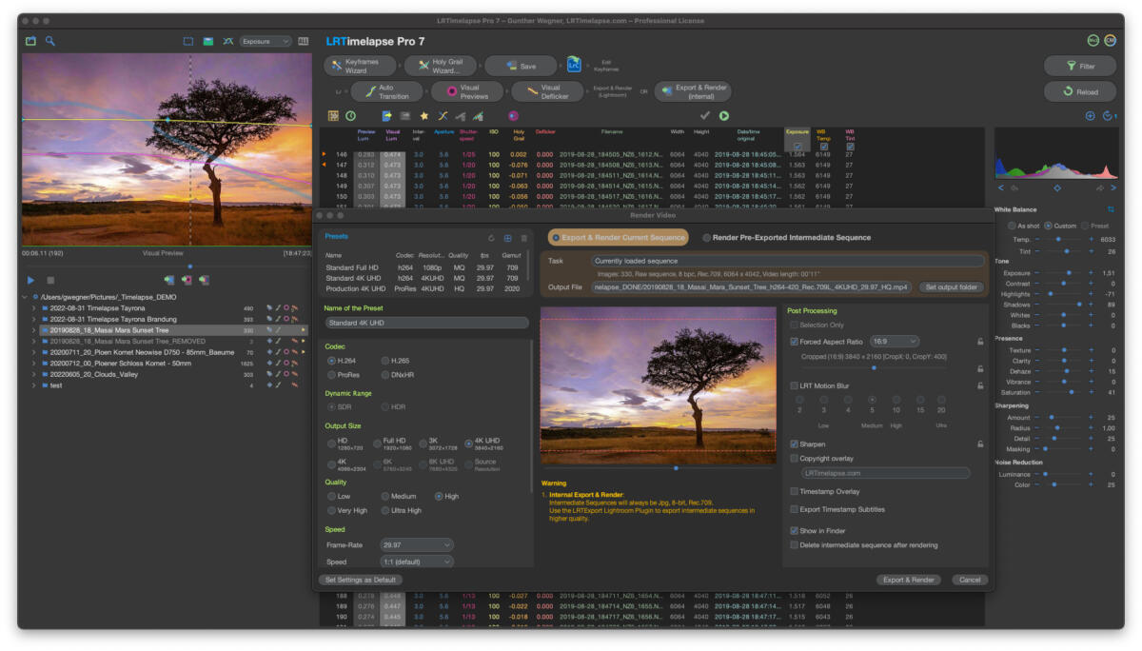This screenshot has width=1142, height=651.
Task: Click the Reload button with green arrow
Action: pyautogui.click(x=1079, y=92)
